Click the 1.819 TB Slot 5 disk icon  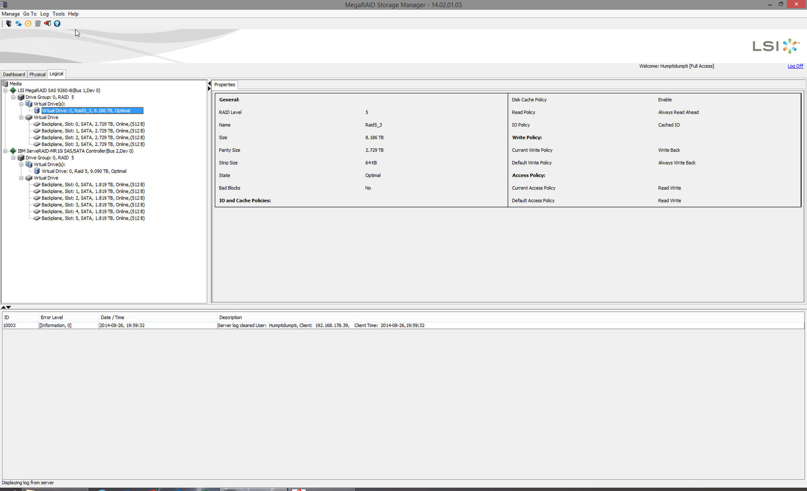point(37,218)
